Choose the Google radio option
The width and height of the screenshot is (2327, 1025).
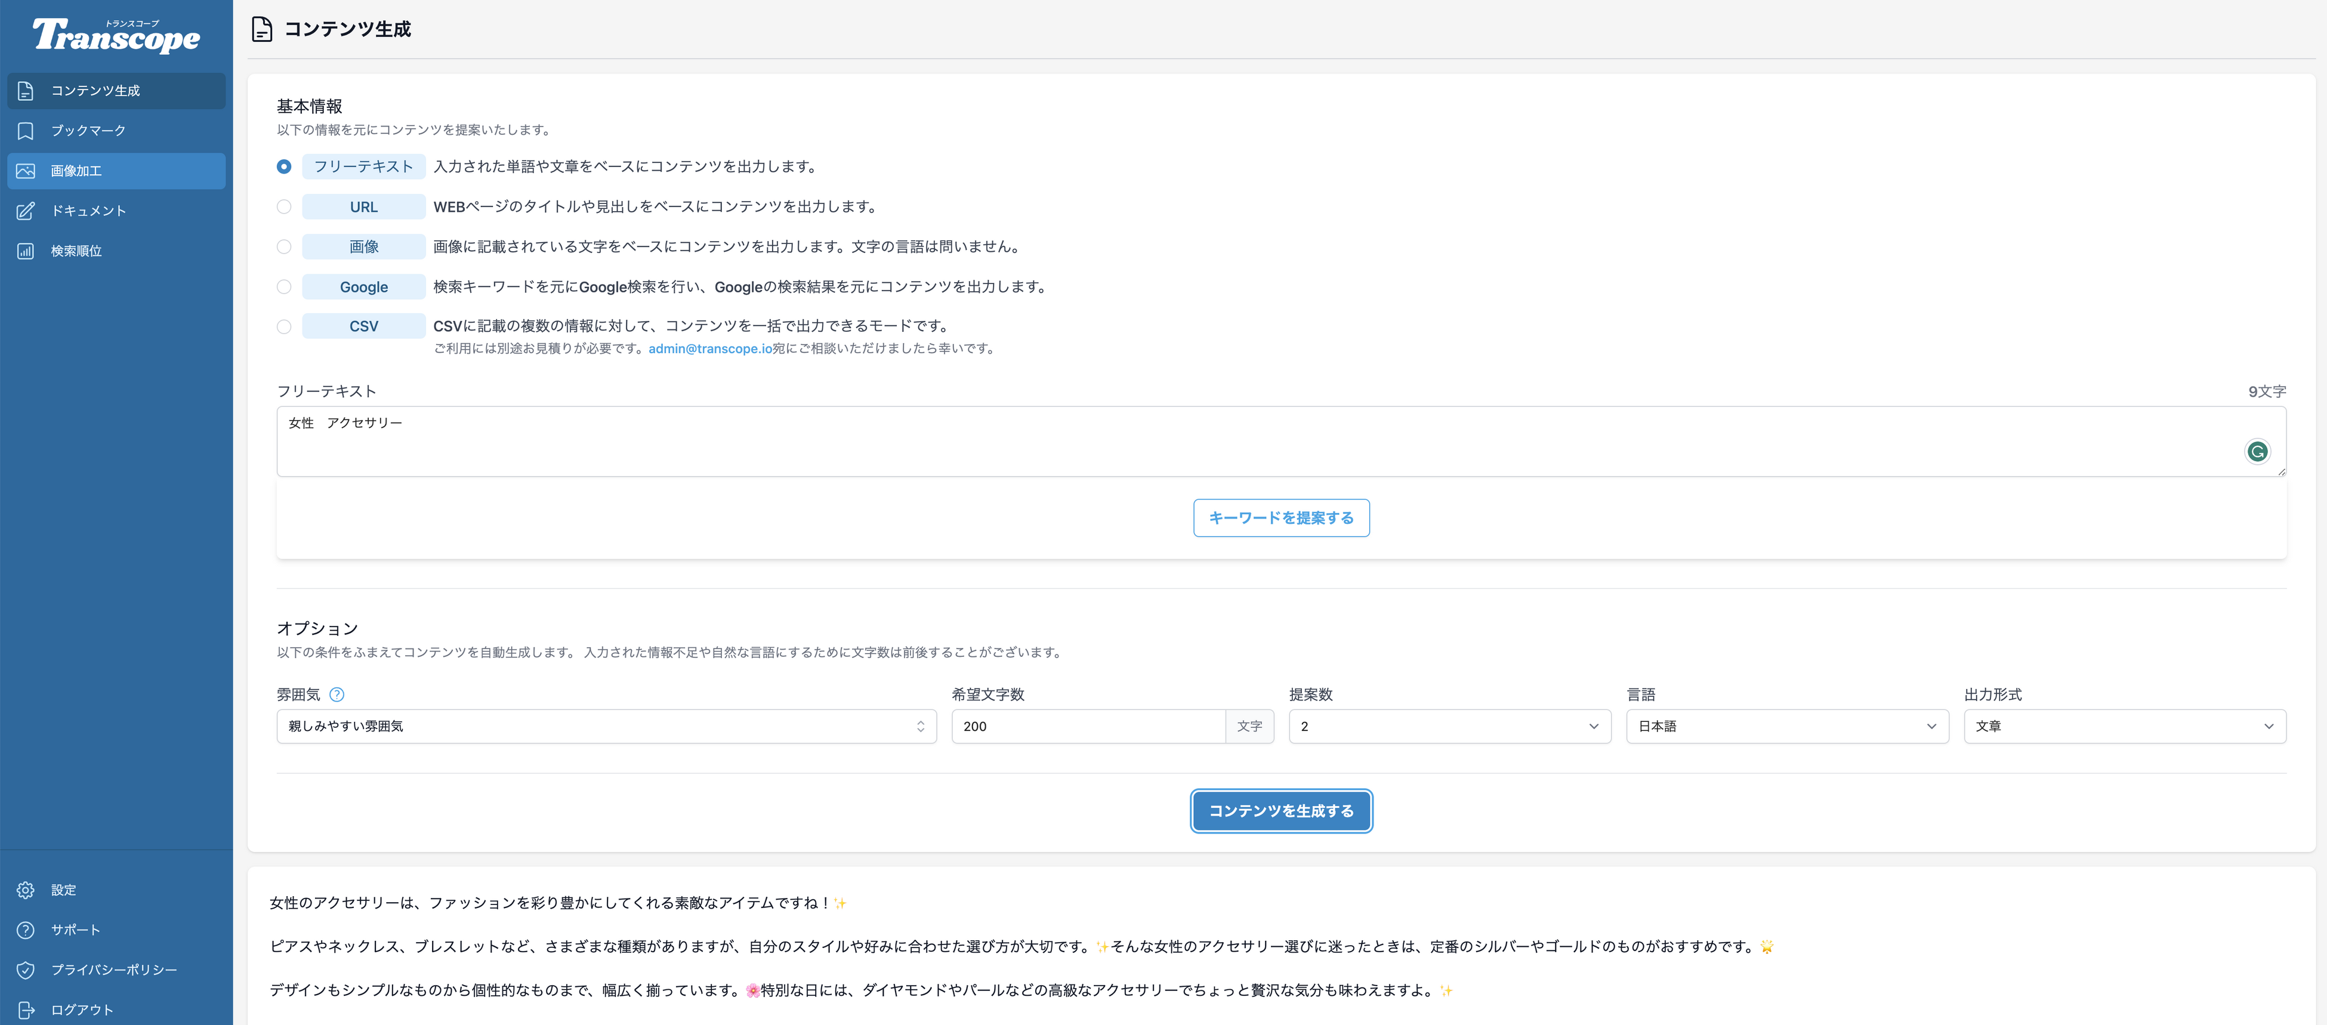pyautogui.click(x=283, y=286)
